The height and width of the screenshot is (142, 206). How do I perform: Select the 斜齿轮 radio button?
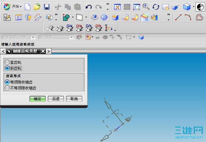click(7, 68)
